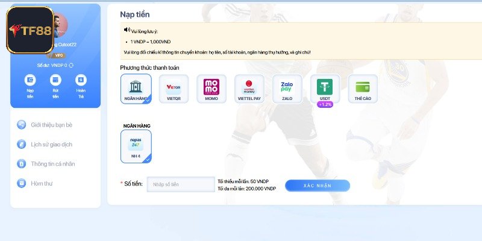The image size is (482, 241).
Task: Open Lịch sử giao dịch transaction history
Action: [x=52, y=144]
